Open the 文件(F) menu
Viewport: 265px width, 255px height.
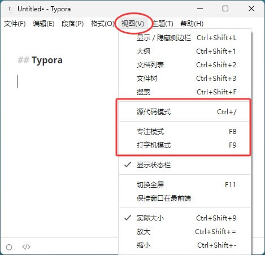tap(15, 24)
